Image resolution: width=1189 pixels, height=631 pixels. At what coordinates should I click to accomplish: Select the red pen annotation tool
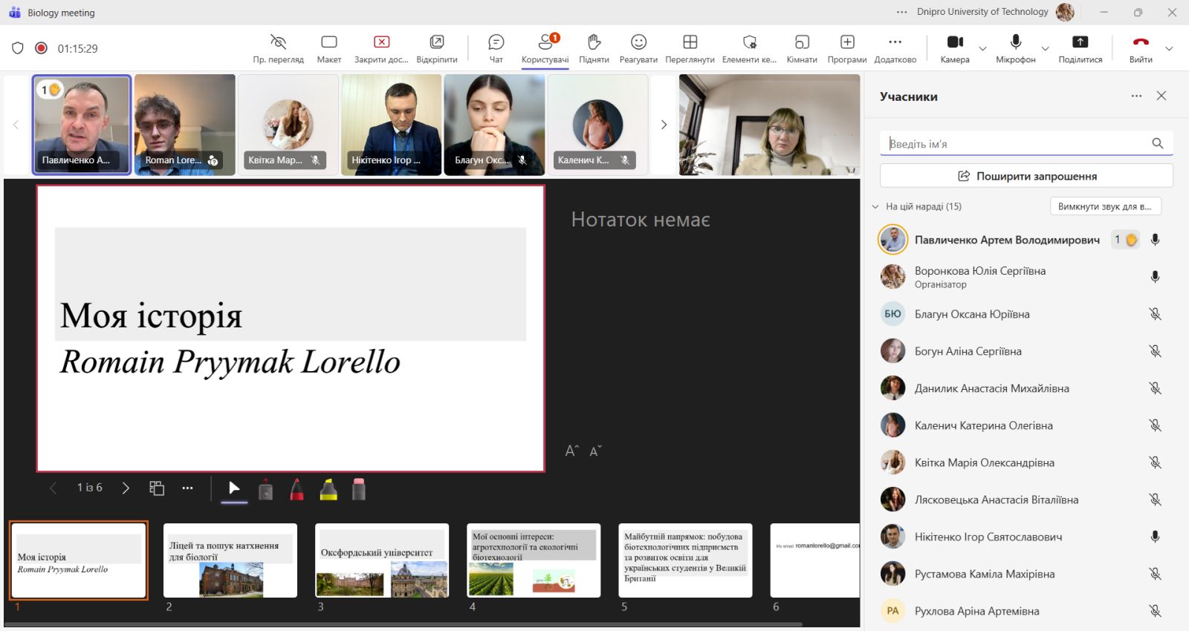[297, 489]
